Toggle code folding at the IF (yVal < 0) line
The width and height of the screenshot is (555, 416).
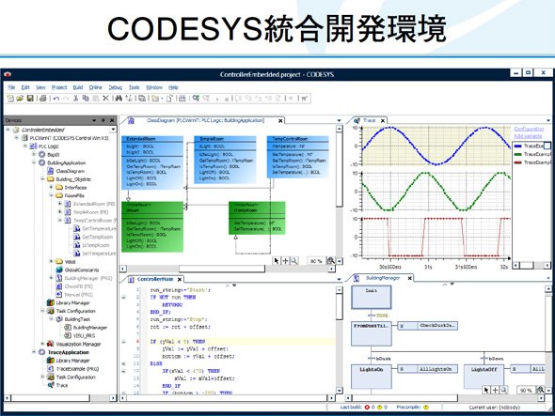(124, 342)
